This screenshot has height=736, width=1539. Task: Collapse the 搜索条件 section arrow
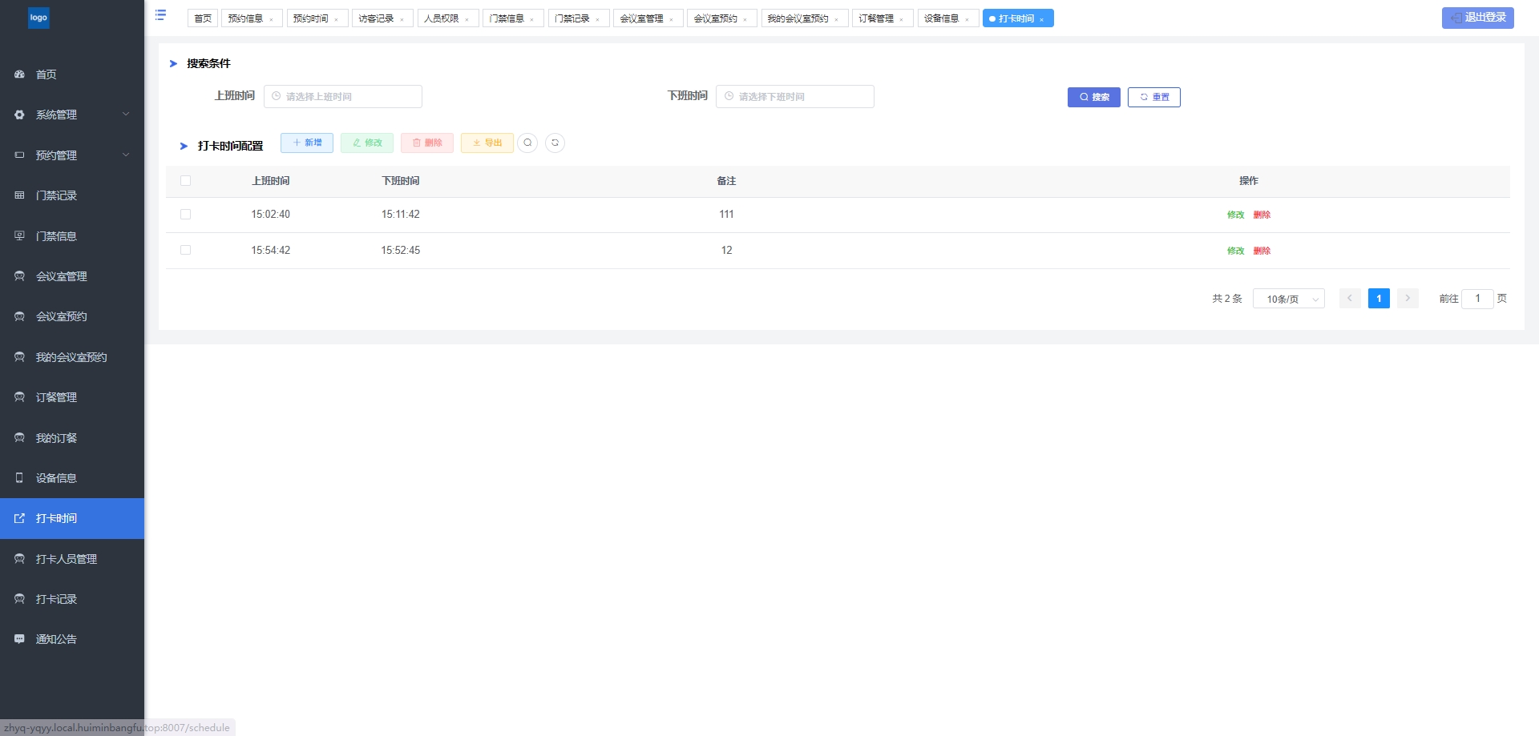173,63
